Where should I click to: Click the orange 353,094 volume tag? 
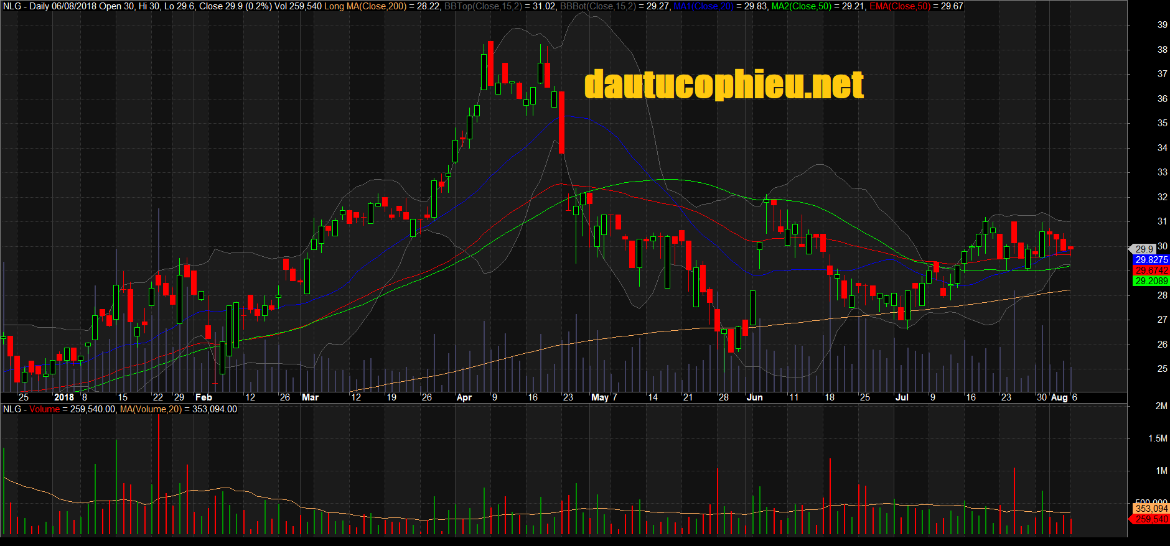pos(1151,509)
